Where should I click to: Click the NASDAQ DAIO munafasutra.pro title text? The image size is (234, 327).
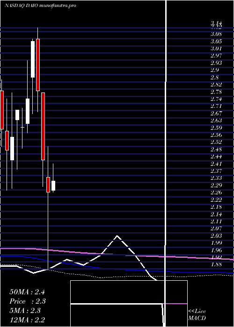point(40,6)
